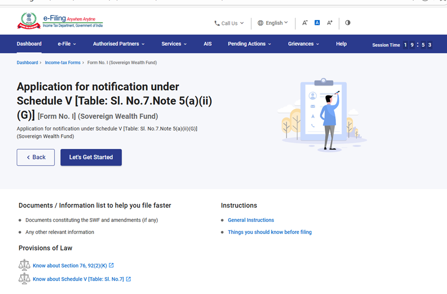Open the external link icon beside Section 76

[x=111, y=265]
